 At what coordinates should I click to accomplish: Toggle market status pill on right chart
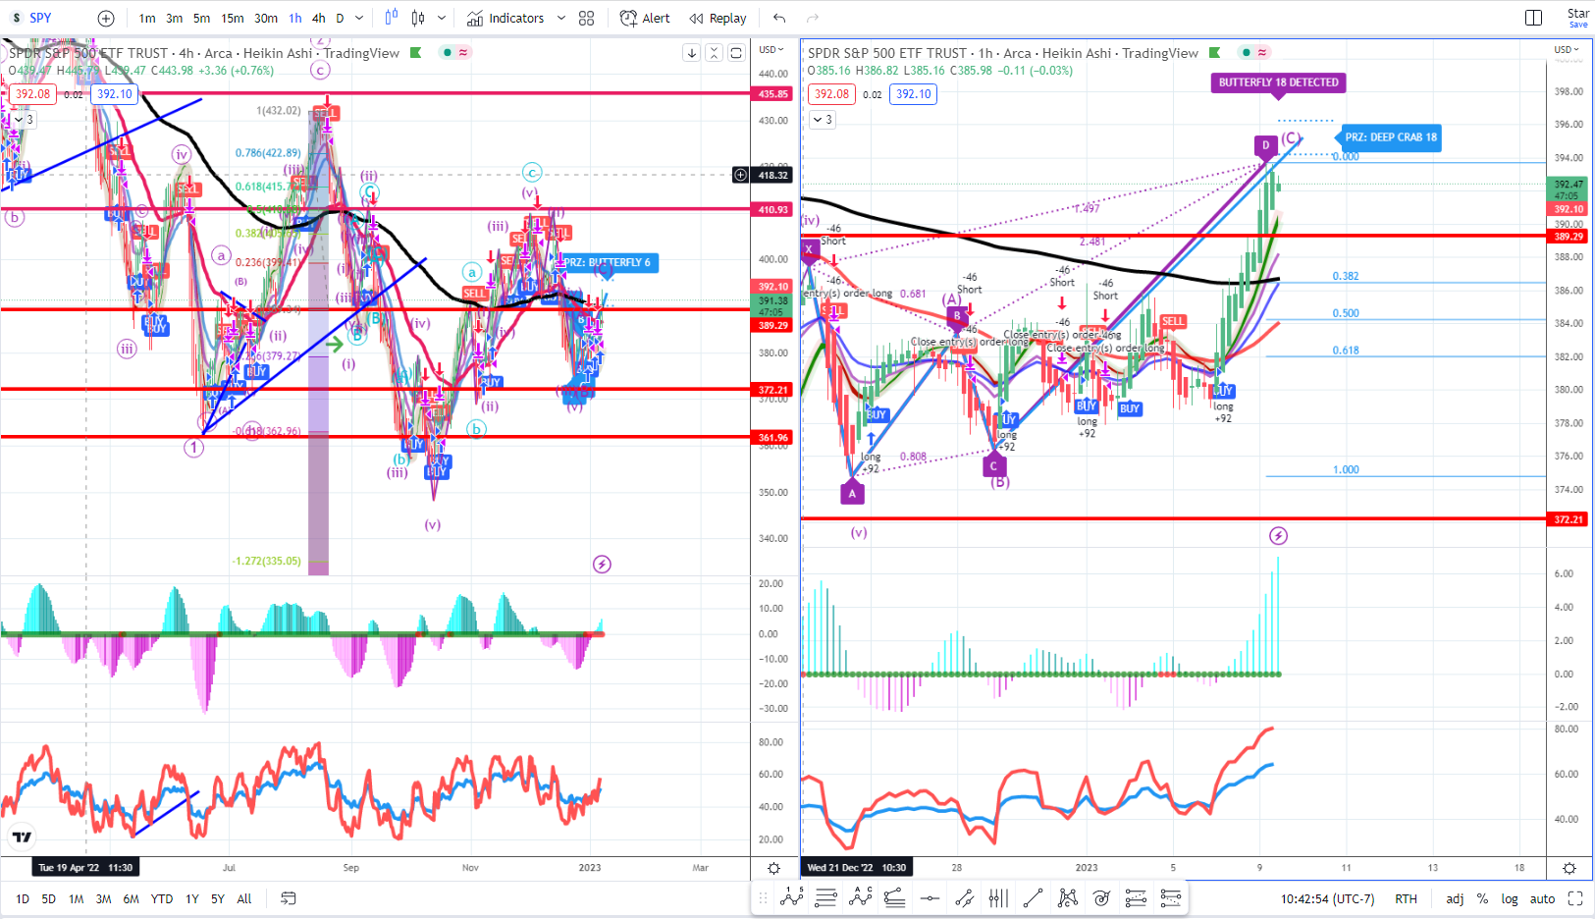coord(1254,52)
